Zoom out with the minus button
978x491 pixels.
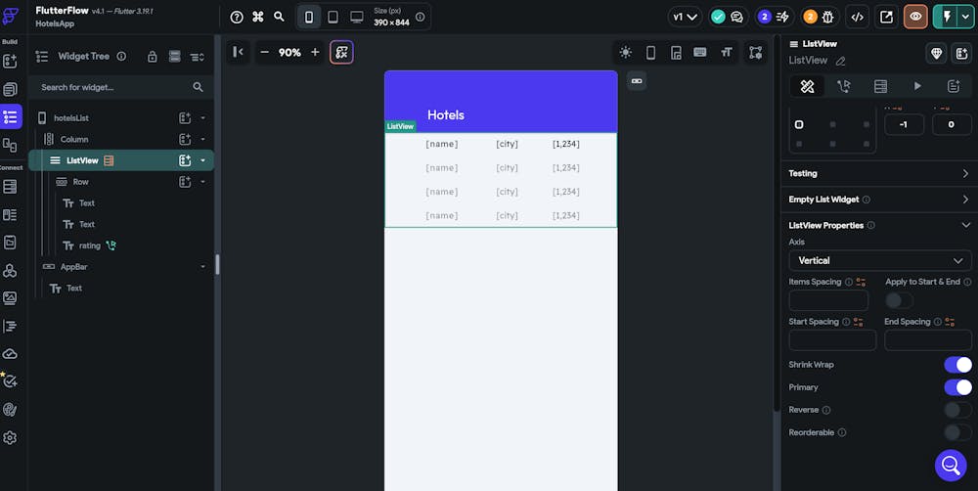tap(264, 53)
